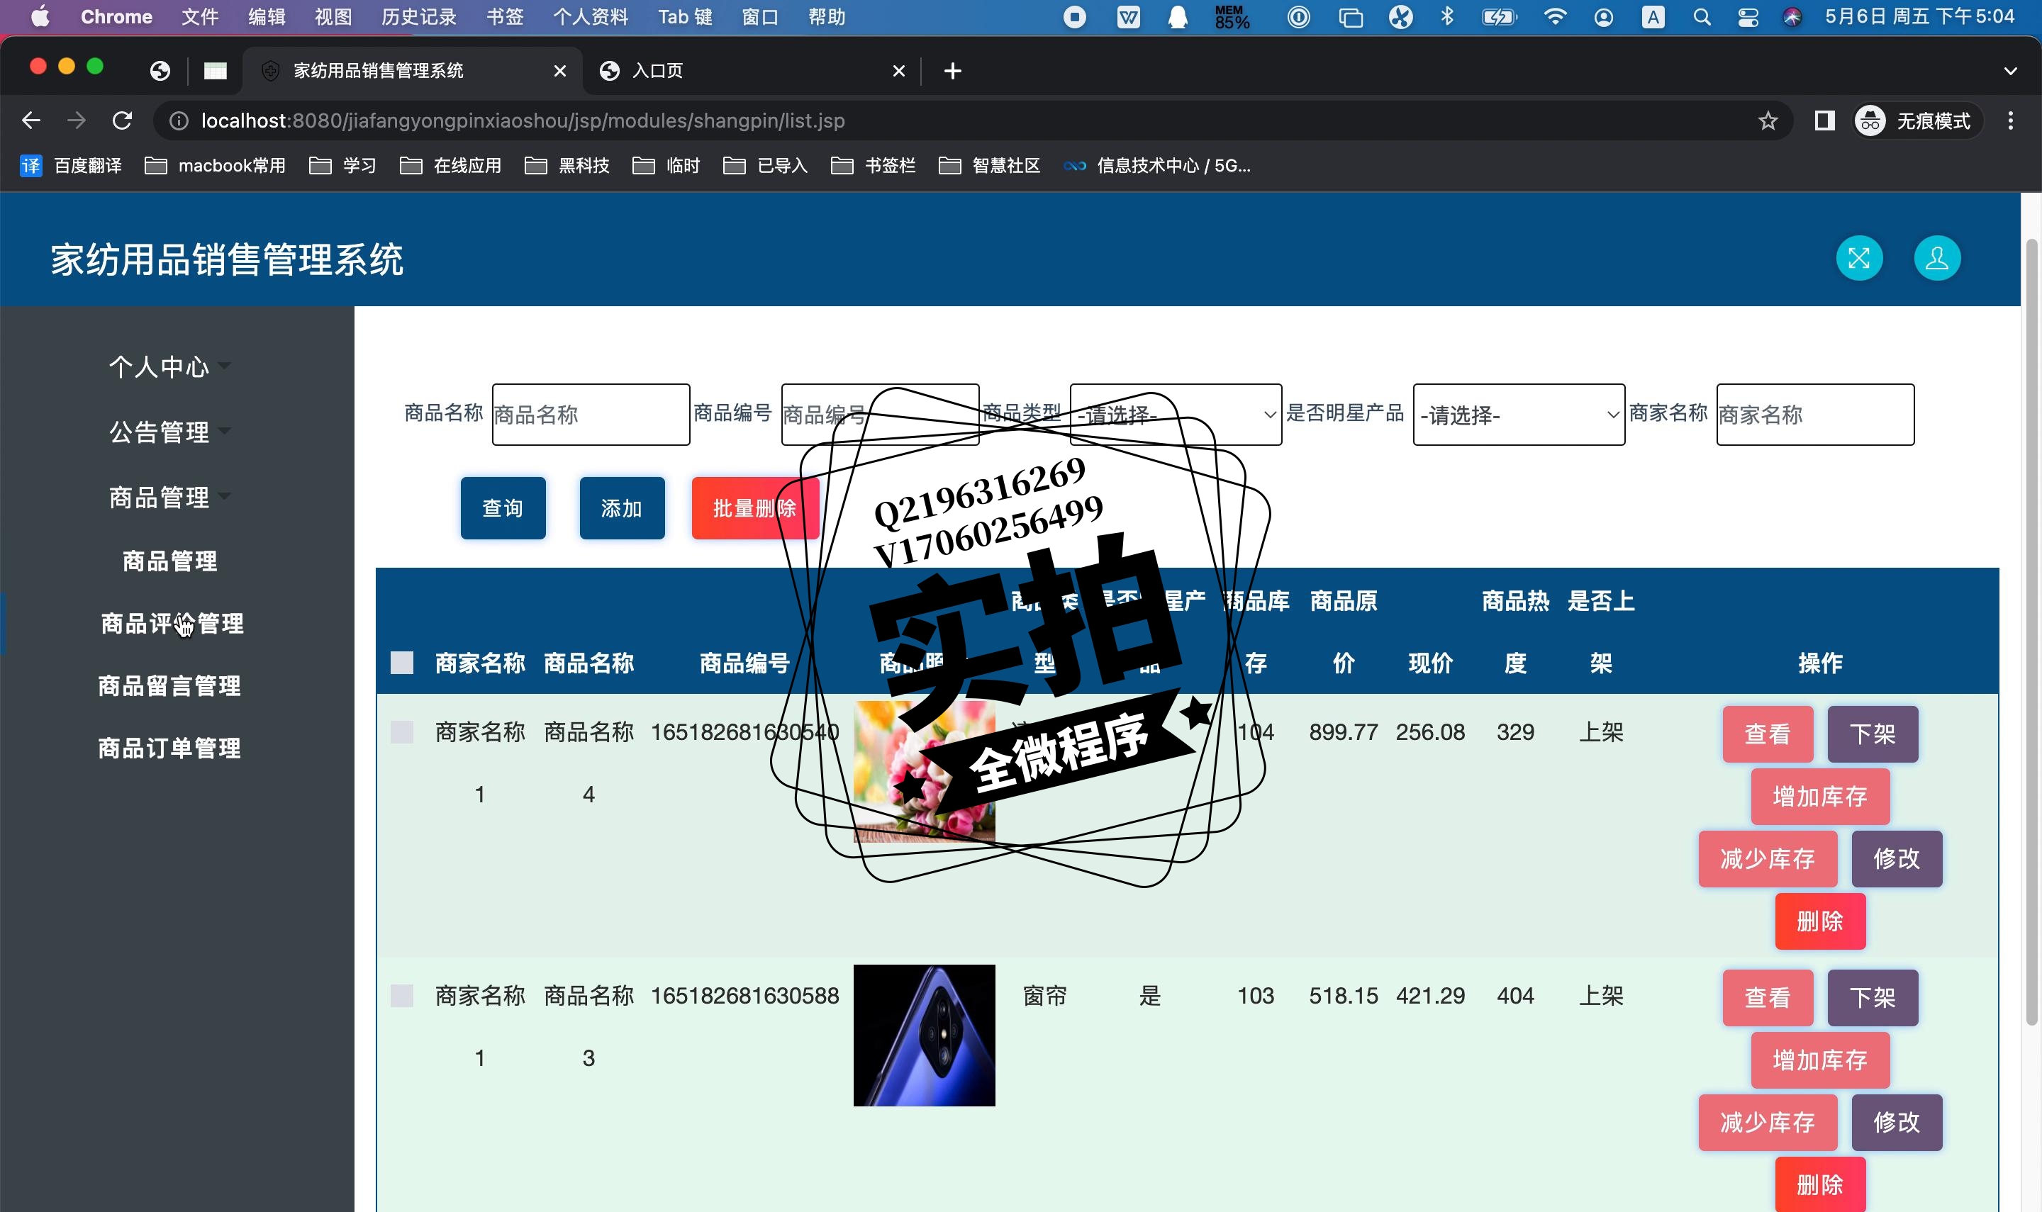Open 商品留言管理 in sidebar
The height and width of the screenshot is (1212, 2042).
170,685
